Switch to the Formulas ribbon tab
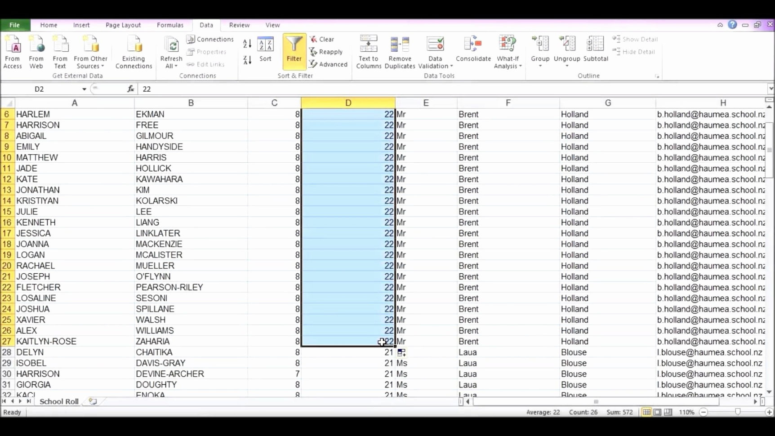Viewport: 775px width, 436px height. pos(170,25)
